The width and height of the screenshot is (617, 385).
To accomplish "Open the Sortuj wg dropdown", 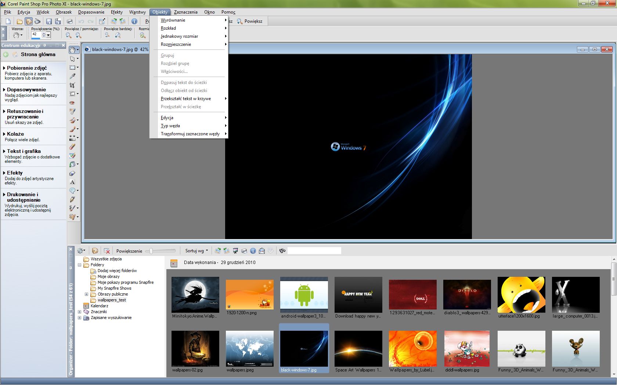I will click(x=196, y=251).
